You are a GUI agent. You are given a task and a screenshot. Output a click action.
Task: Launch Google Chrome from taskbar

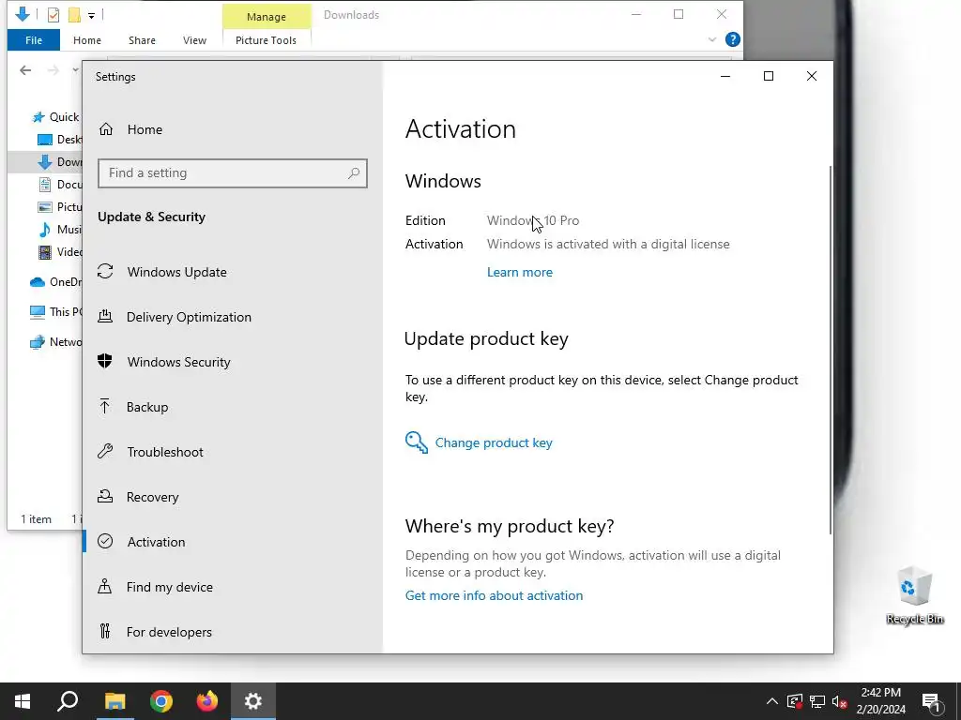161,701
